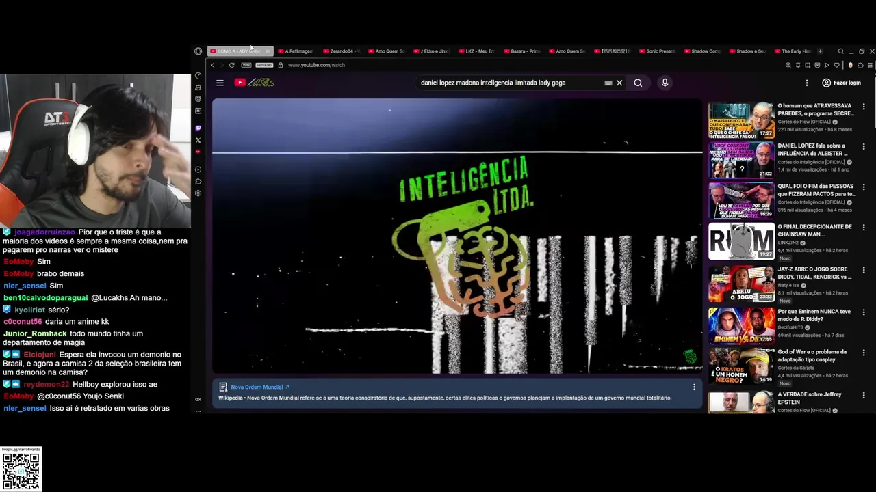Open on-screen keyboard icon in search box
The width and height of the screenshot is (876, 492).
pyautogui.click(x=608, y=83)
